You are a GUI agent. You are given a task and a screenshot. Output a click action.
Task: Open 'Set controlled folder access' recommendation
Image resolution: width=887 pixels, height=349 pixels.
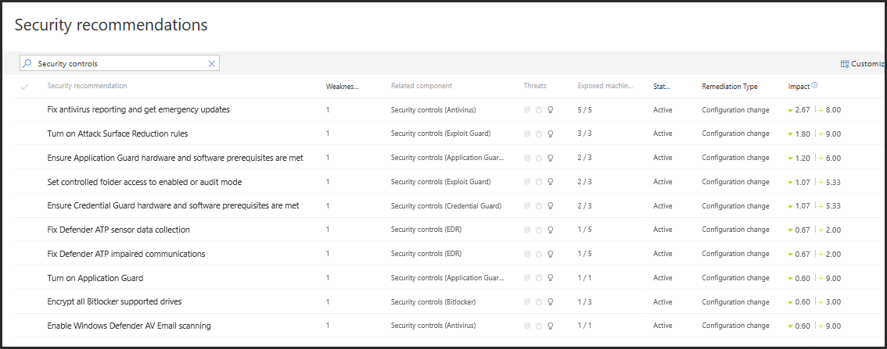(144, 182)
